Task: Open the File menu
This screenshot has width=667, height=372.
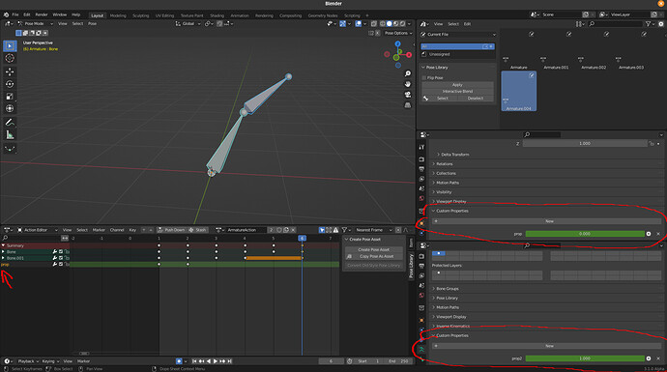Action: pyautogui.click(x=15, y=14)
